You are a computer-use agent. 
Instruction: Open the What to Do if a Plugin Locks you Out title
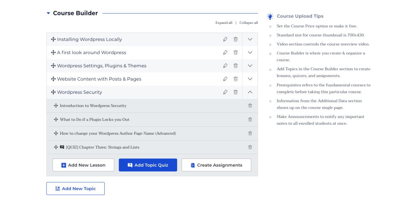point(95,119)
